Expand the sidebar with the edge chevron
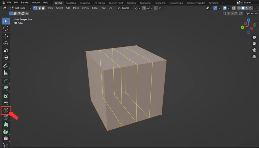This screenshot has height=148, width=259. (258, 20)
